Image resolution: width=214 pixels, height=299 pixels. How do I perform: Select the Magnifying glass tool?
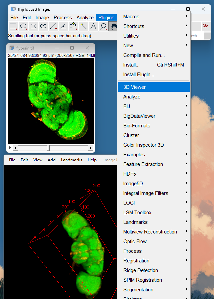coord(103,26)
